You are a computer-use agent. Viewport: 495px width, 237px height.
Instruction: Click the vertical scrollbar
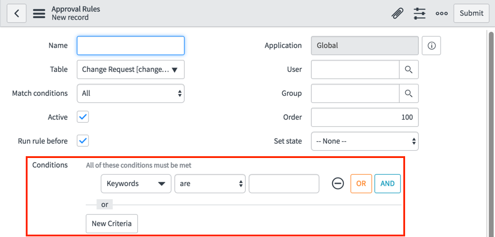point(491,134)
